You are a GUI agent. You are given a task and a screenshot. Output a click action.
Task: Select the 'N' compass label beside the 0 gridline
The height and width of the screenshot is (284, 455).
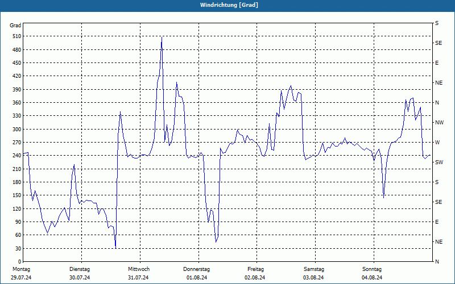[x=437, y=262]
